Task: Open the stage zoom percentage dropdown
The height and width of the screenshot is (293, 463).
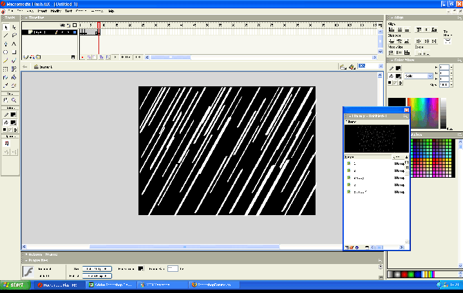Action: coord(381,66)
